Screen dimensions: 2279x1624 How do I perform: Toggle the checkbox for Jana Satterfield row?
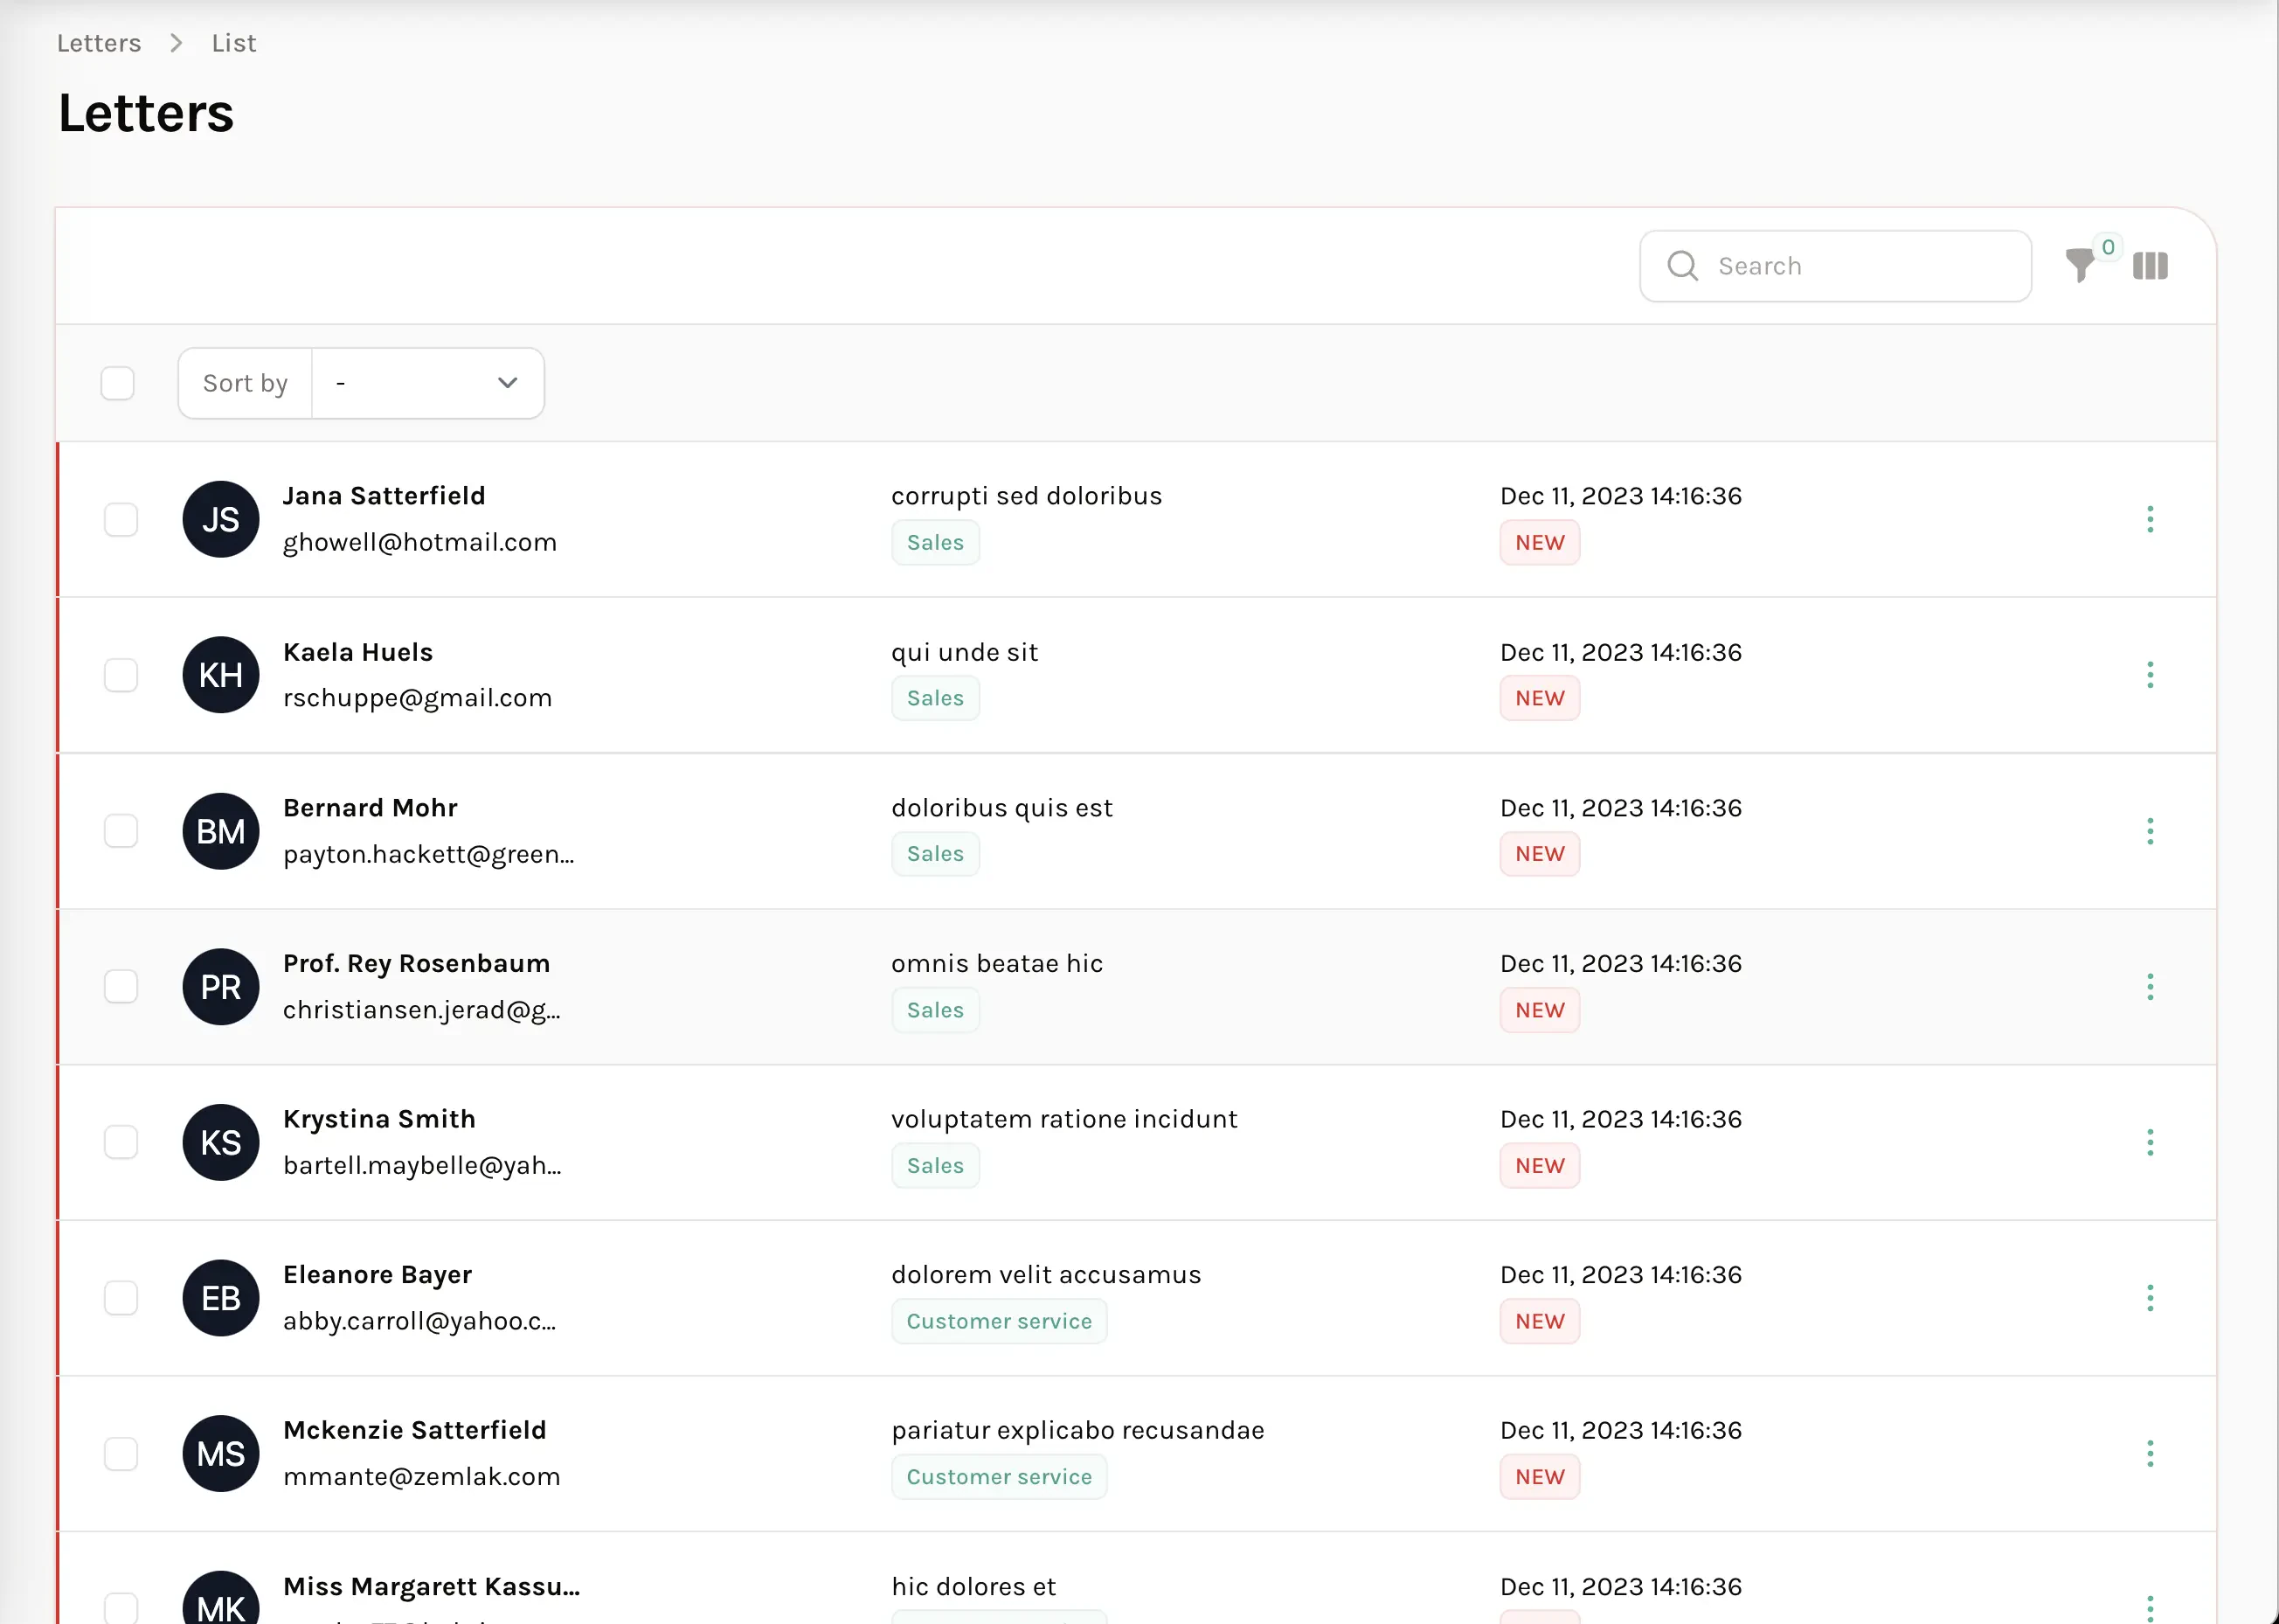[x=120, y=518]
